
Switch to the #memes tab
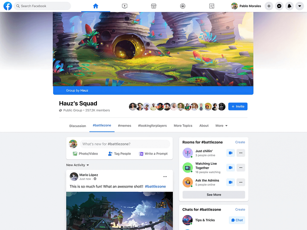click(x=125, y=126)
